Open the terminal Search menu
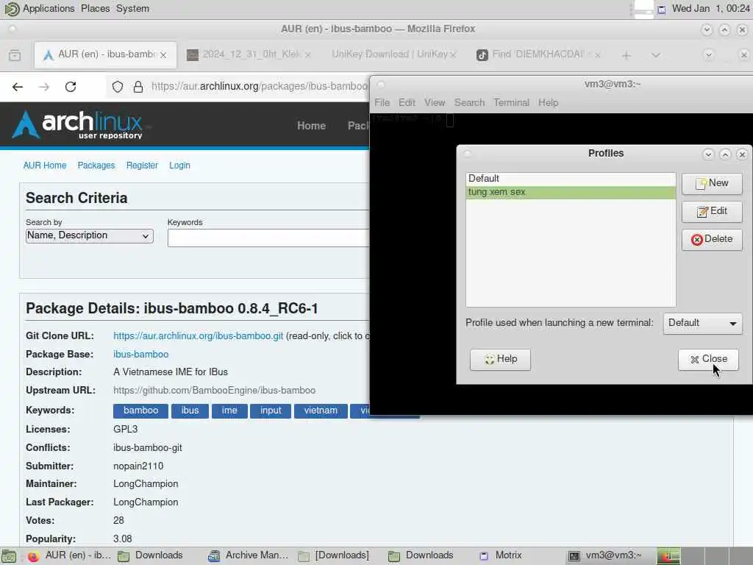Screen dimensions: 753x565 click(470, 103)
